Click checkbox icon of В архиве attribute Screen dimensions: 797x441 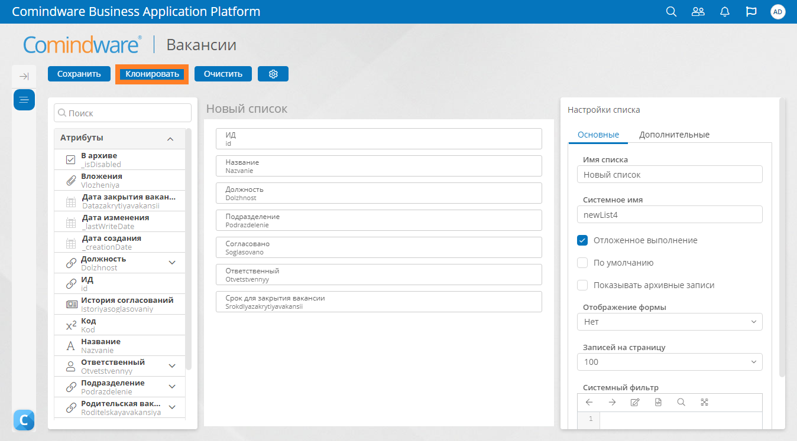coord(70,159)
